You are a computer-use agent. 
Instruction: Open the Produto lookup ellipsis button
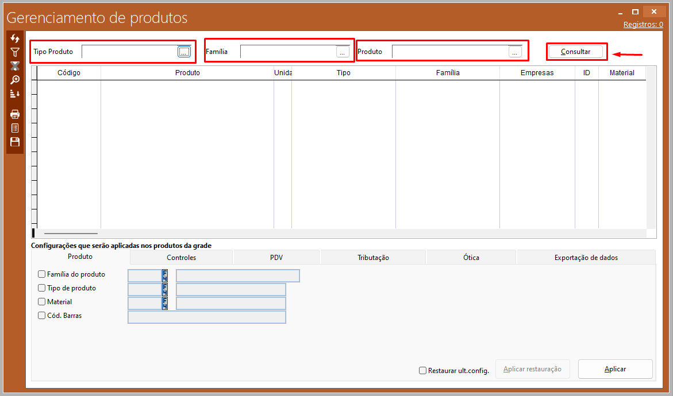click(x=515, y=52)
